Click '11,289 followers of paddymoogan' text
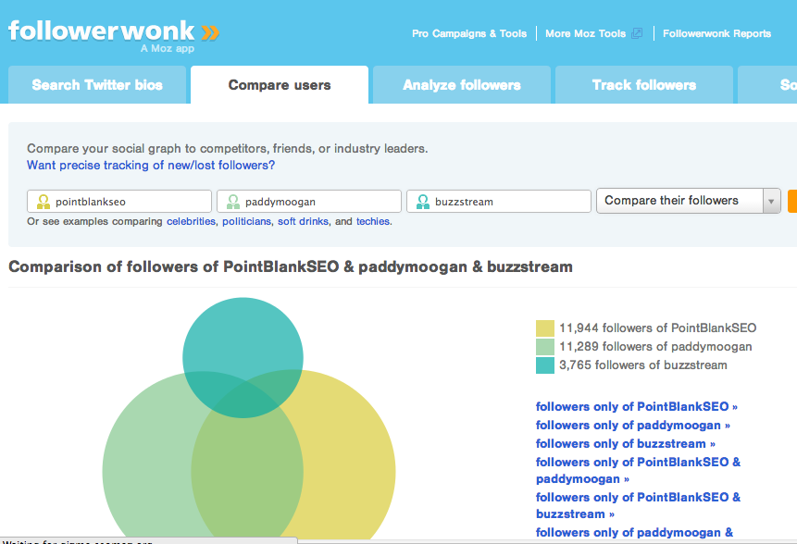 (x=655, y=346)
